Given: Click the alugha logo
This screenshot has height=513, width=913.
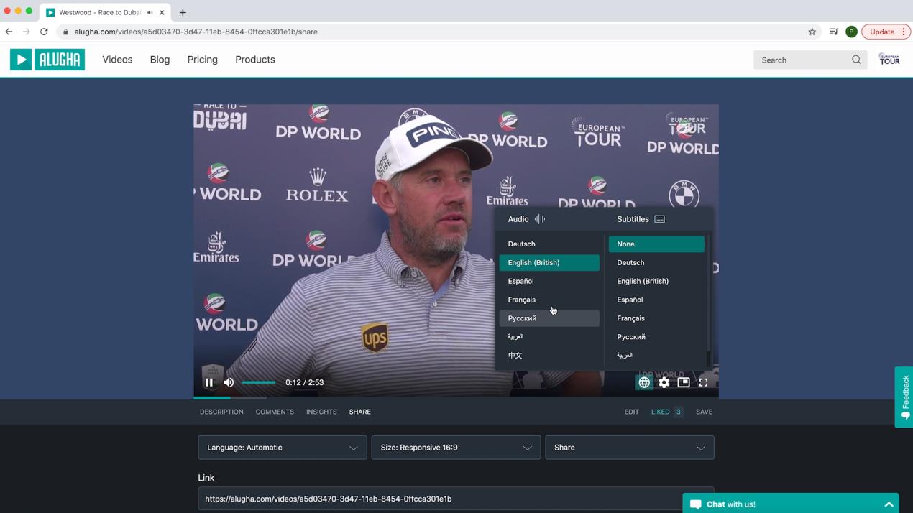Looking at the screenshot, I should 47,60.
